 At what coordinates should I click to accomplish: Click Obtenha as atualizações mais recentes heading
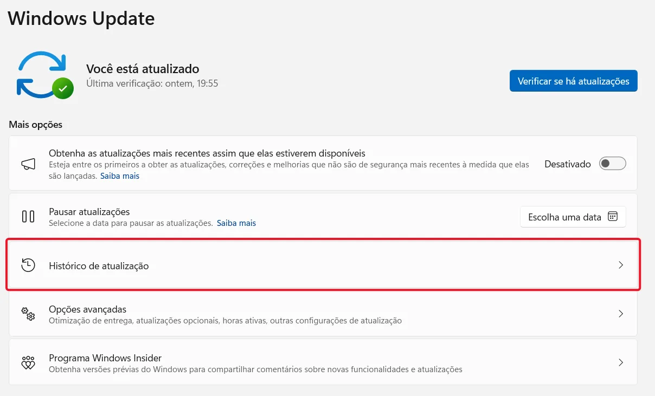[x=207, y=153]
